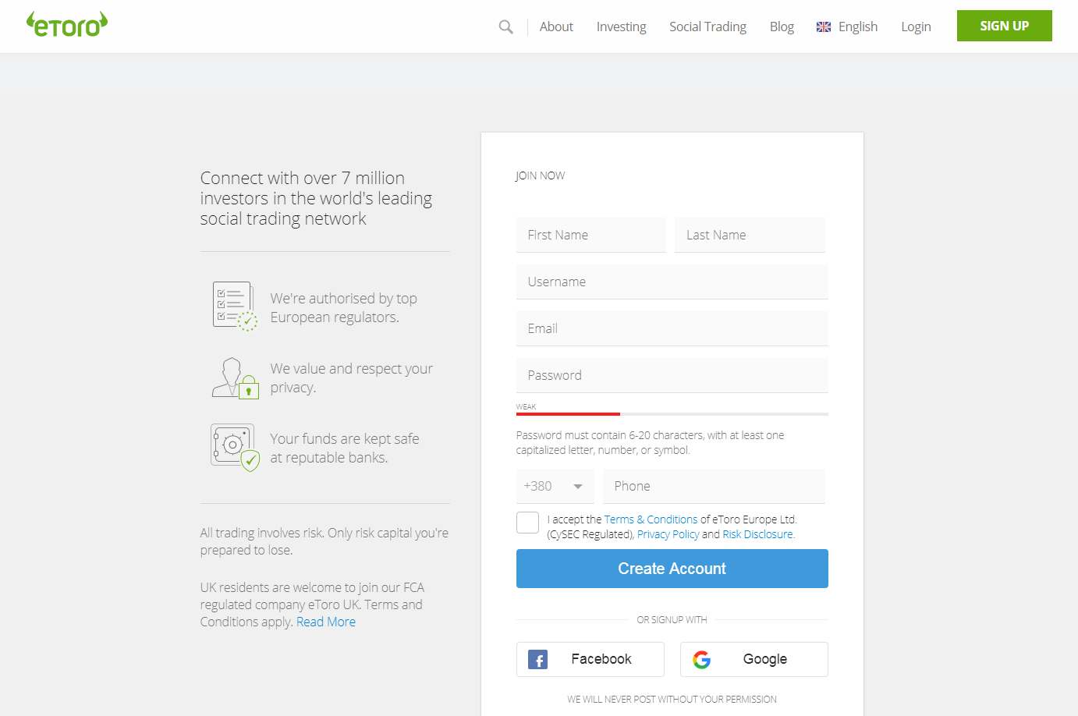Click 'Connect with over 7 million investors' heading
This screenshot has width=1078, height=716.
[x=316, y=198]
